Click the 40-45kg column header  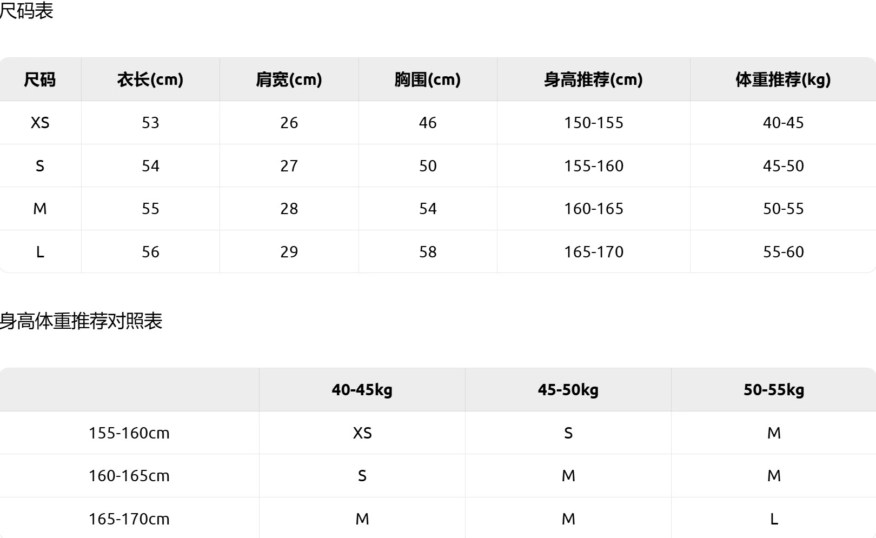[x=362, y=390]
